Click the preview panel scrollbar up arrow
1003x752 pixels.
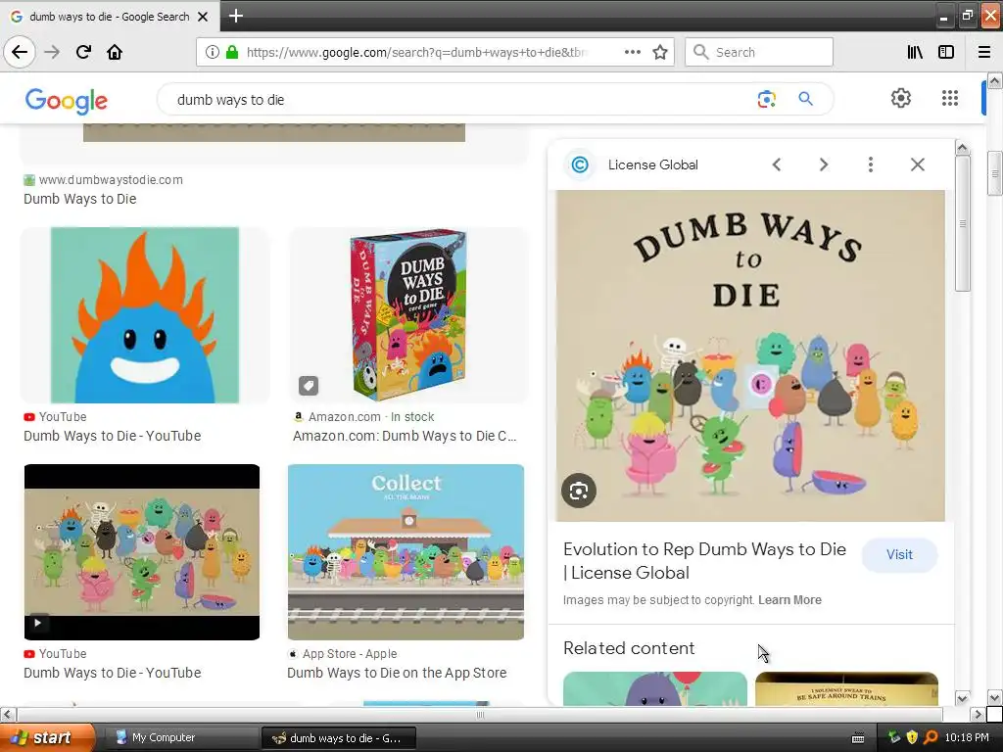(x=962, y=149)
